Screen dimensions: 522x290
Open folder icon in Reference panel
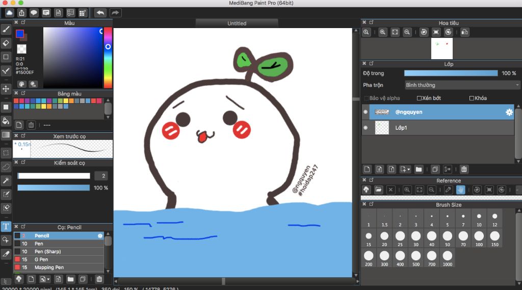379,189
